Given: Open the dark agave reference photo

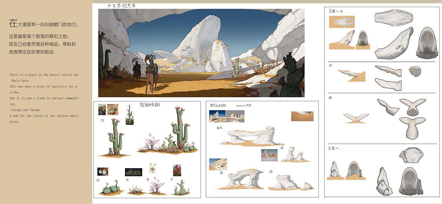Looking at the screenshot, I should coord(134,172).
